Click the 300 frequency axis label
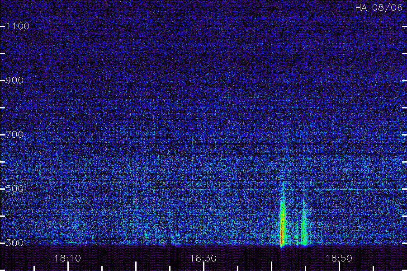 (x=14, y=243)
